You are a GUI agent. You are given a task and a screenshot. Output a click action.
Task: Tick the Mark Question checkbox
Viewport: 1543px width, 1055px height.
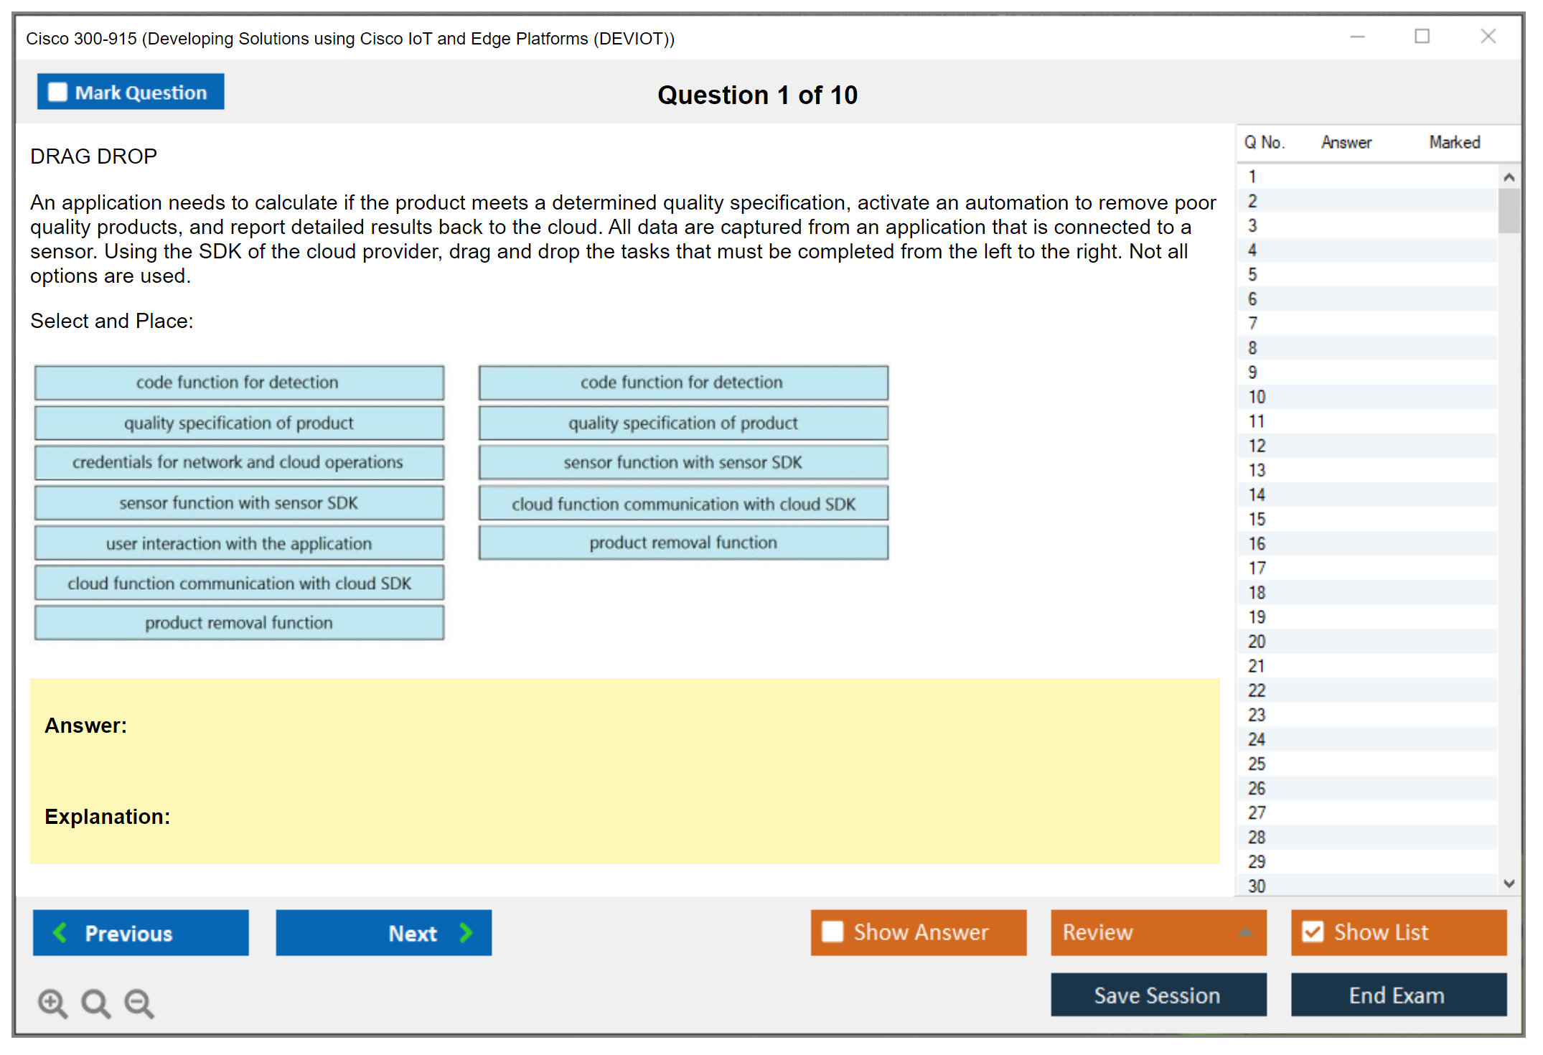point(57,92)
